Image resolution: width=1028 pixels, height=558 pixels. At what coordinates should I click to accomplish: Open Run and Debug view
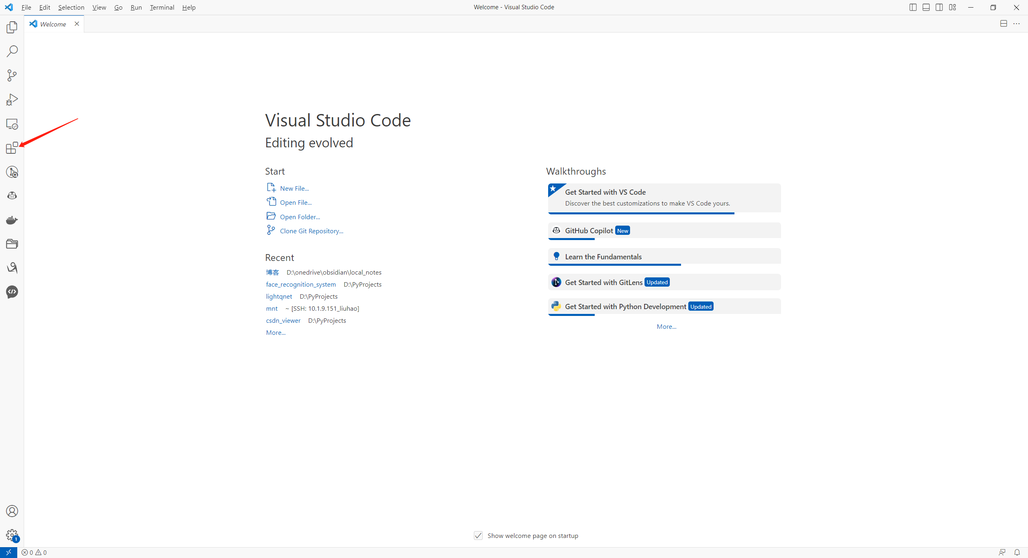click(x=12, y=100)
